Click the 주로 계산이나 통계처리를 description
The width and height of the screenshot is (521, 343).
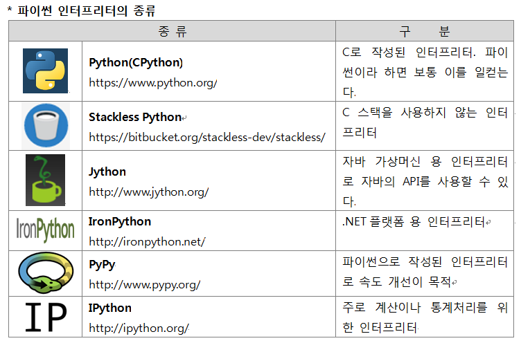tap(425, 317)
